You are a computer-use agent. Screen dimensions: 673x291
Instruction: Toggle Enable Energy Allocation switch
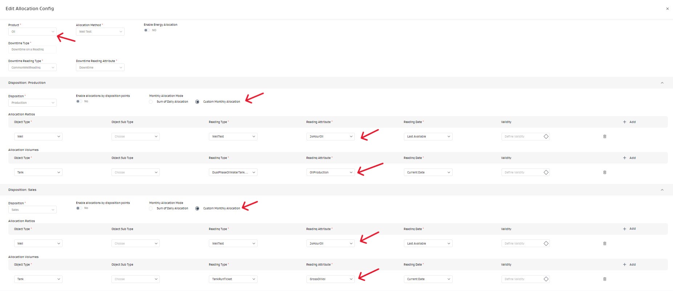click(x=146, y=30)
